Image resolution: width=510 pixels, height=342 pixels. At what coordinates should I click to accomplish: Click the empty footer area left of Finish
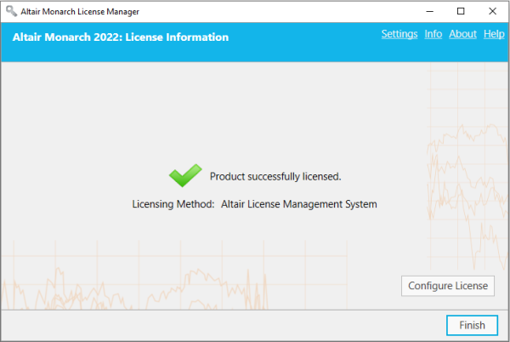point(212,325)
